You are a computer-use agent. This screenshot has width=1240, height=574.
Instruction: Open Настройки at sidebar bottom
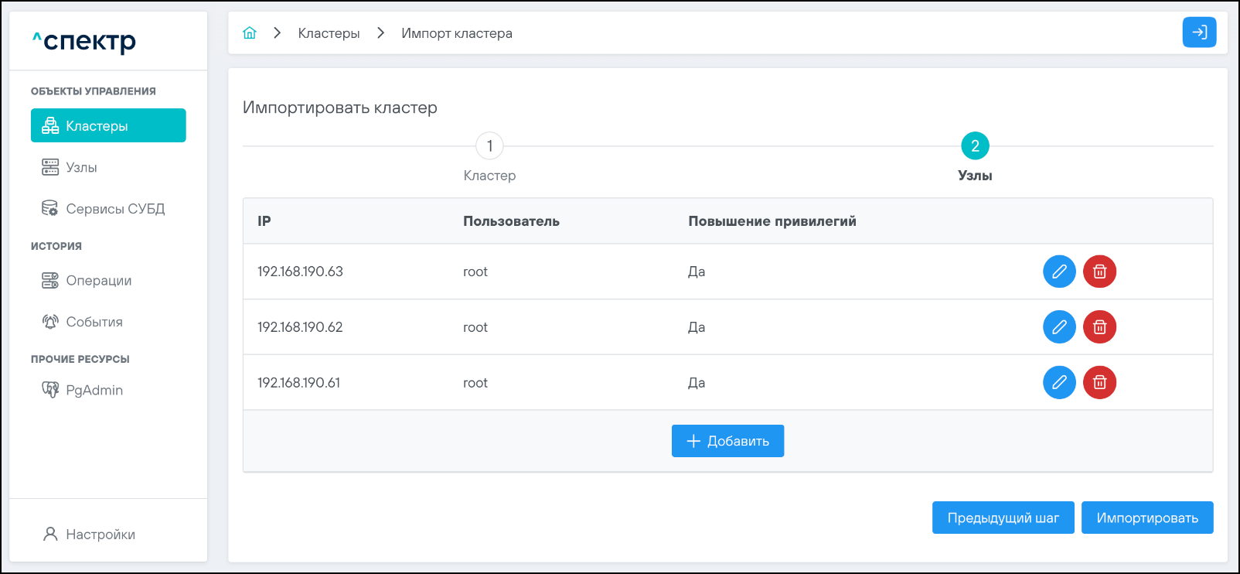[x=100, y=535]
